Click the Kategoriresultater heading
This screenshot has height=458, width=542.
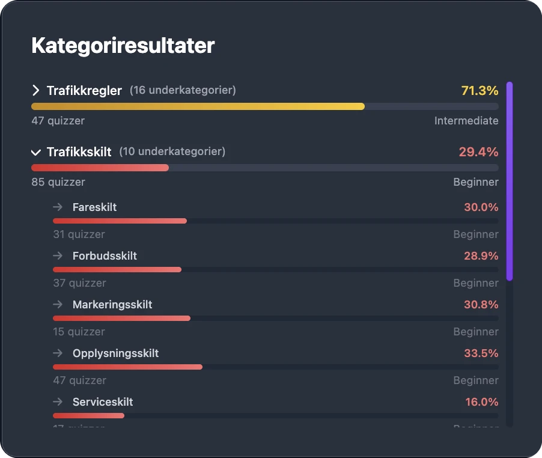[x=123, y=45]
